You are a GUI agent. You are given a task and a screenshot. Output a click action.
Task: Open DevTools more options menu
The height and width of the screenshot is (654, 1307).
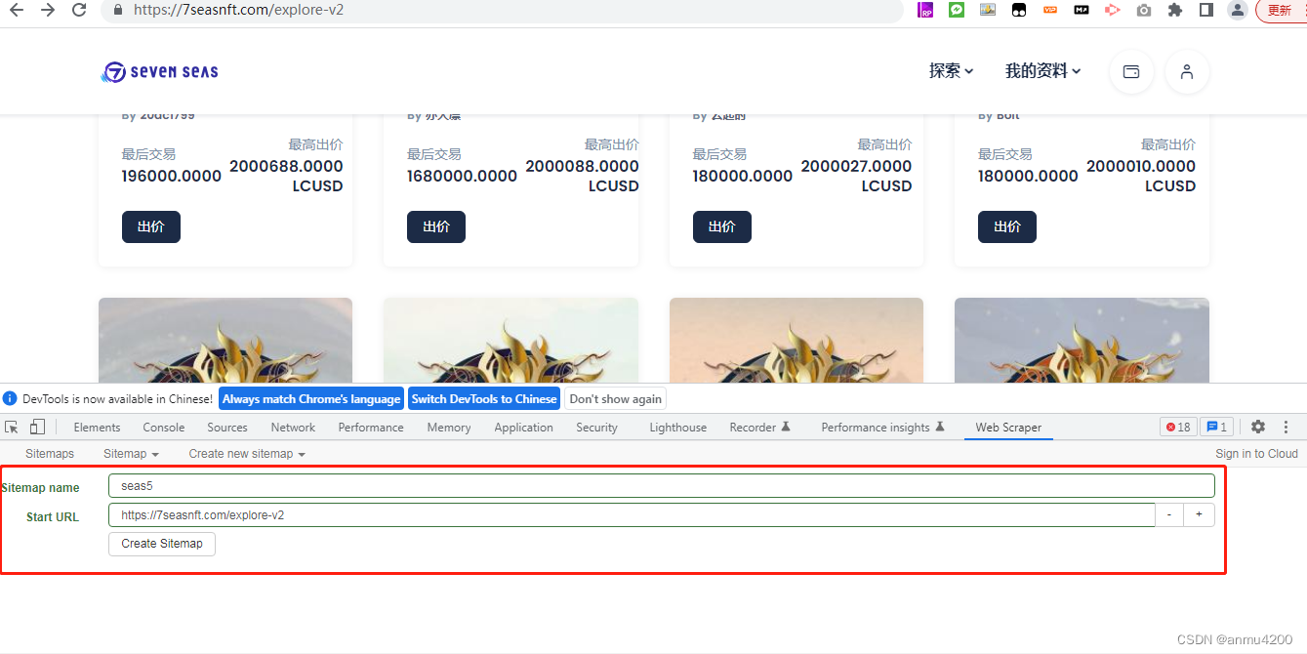[x=1287, y=428]
